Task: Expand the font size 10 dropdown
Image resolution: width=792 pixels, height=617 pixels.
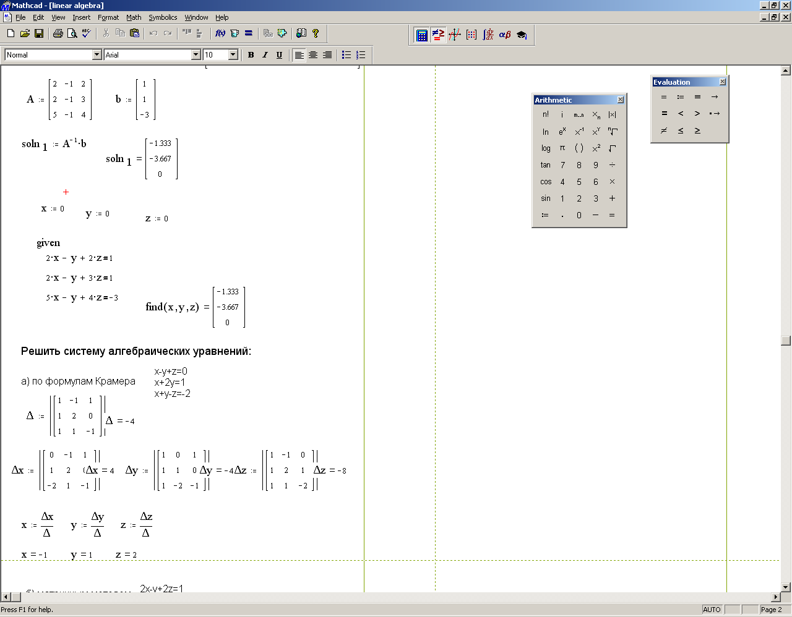Action: tap(233, 55)
